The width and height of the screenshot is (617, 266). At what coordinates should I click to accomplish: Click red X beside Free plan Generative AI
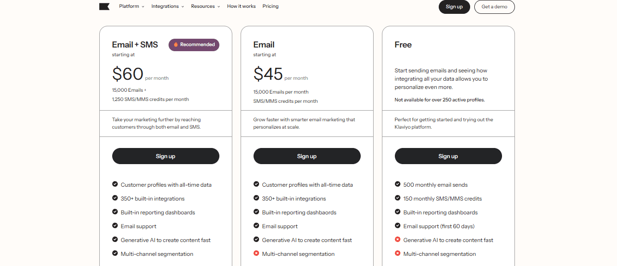point(398,239)
